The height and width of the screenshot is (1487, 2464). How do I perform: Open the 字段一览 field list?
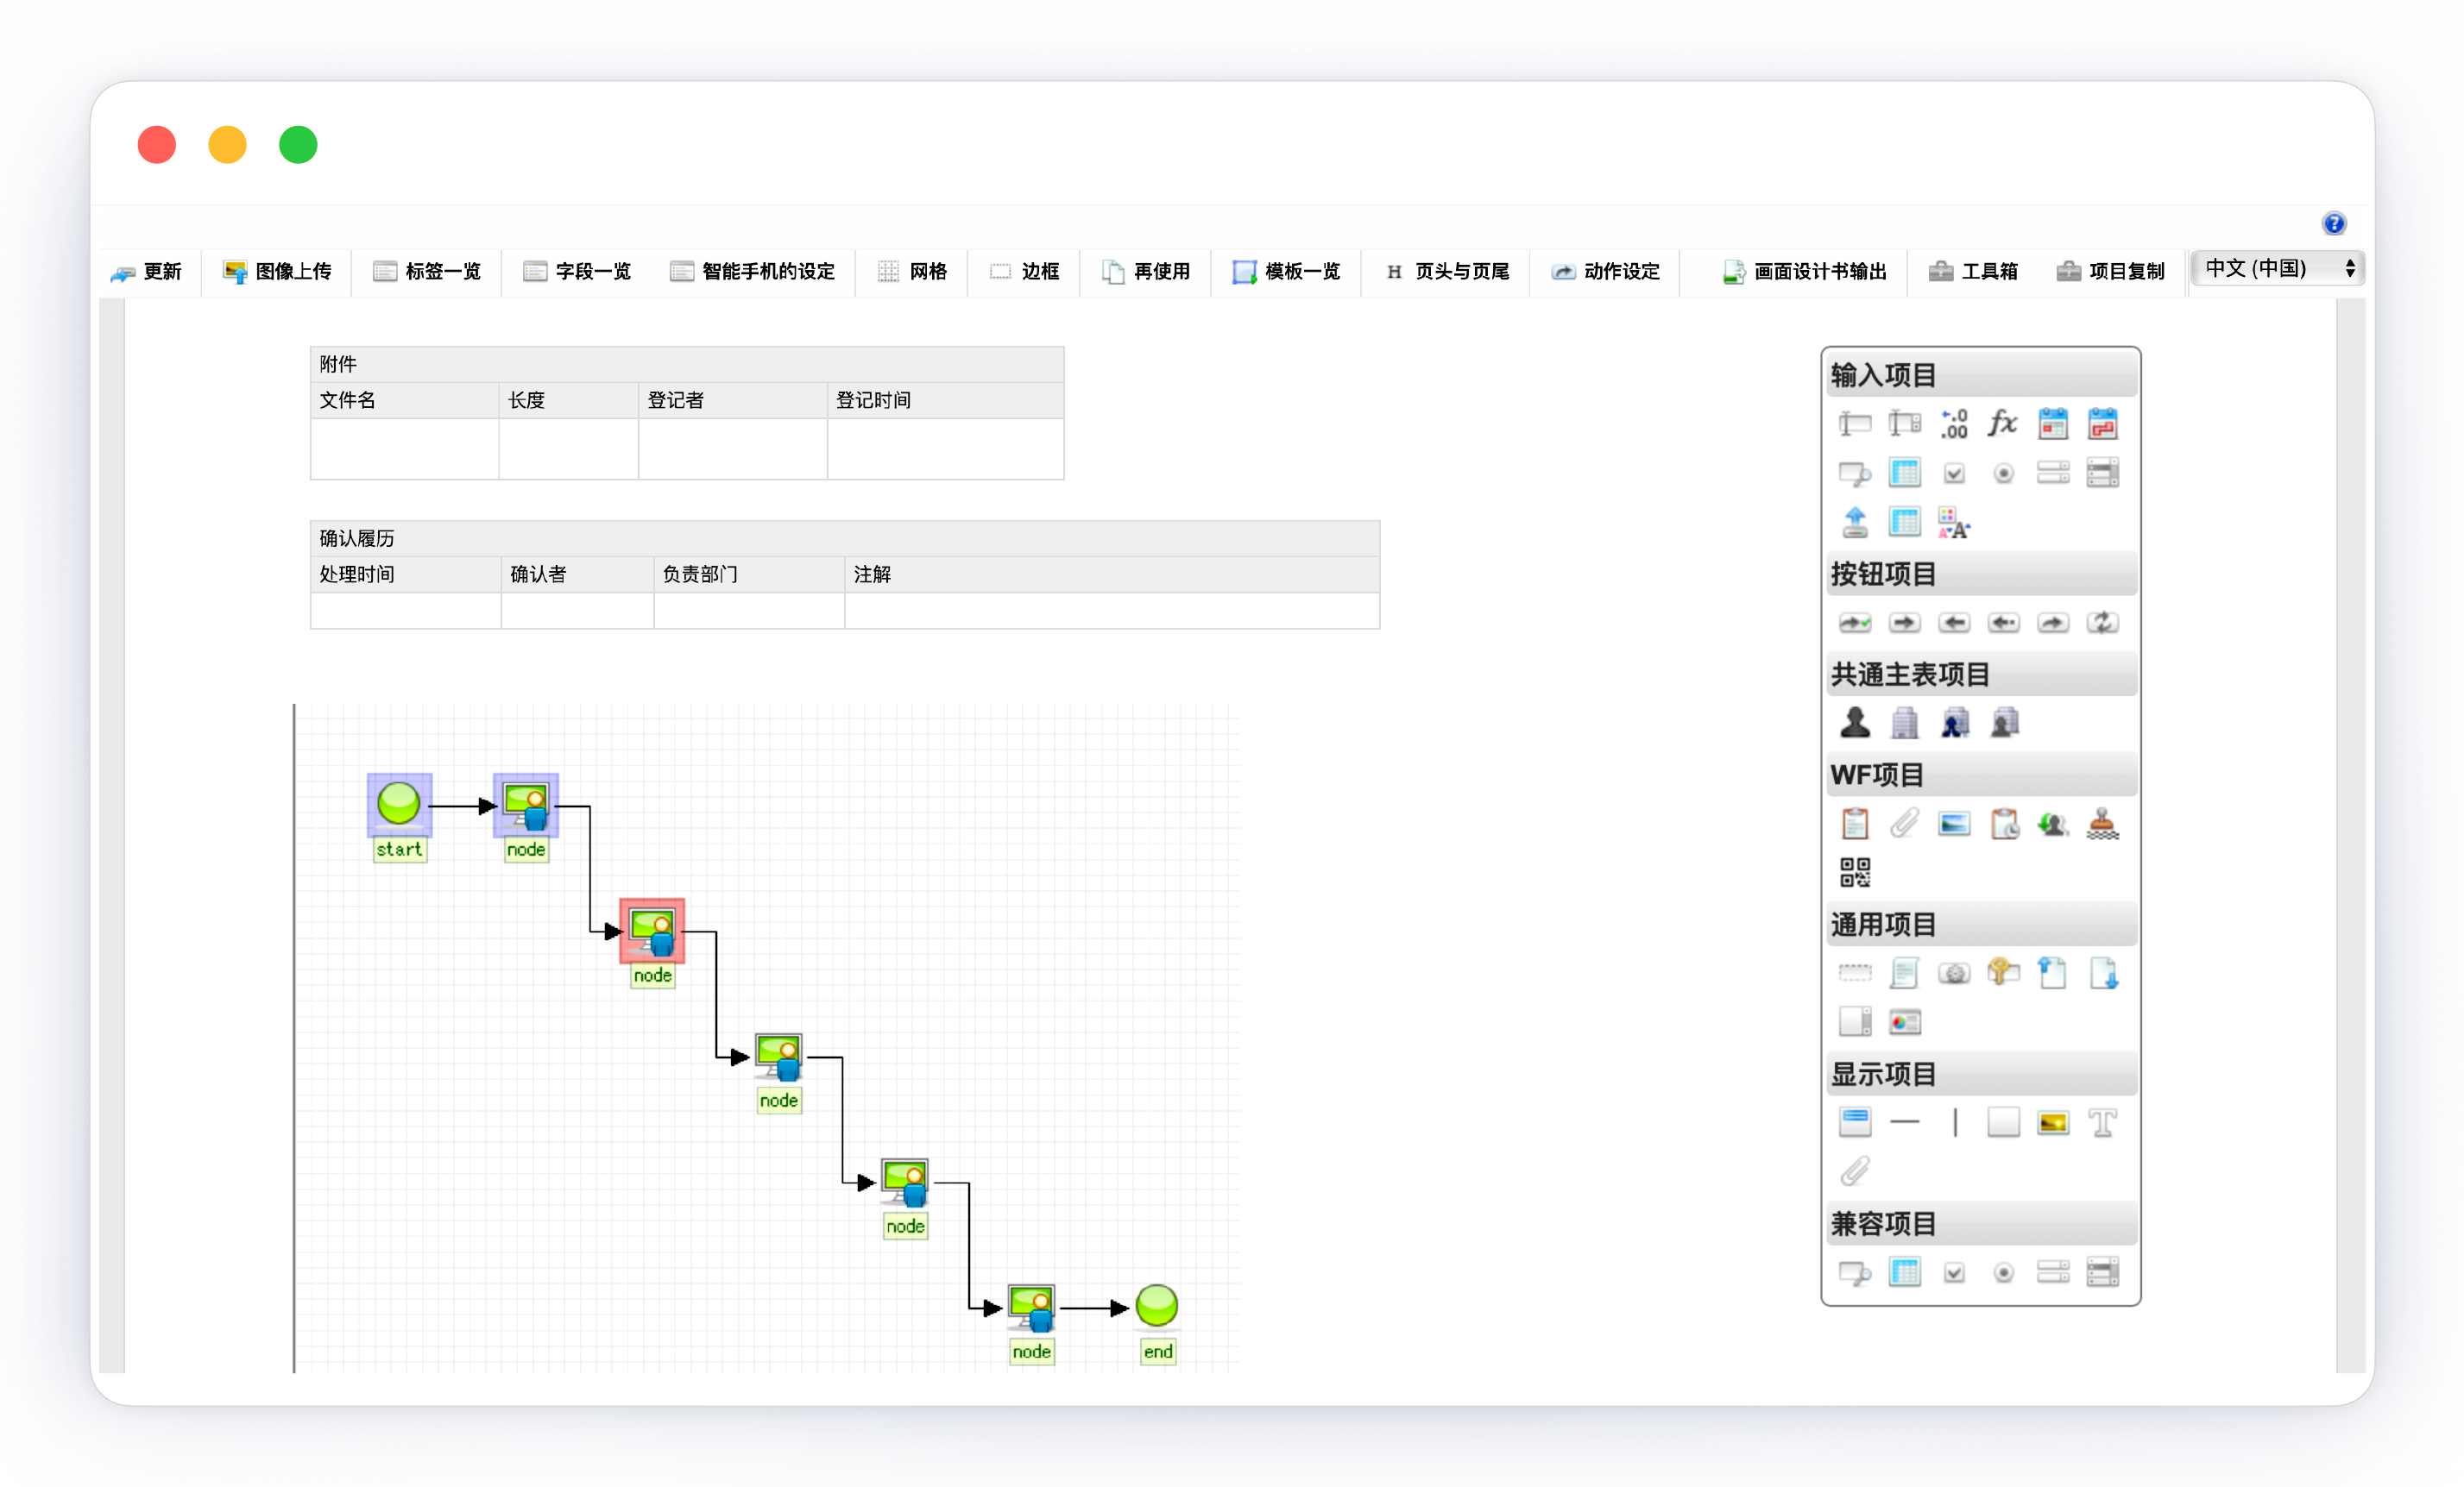(577, 272)
